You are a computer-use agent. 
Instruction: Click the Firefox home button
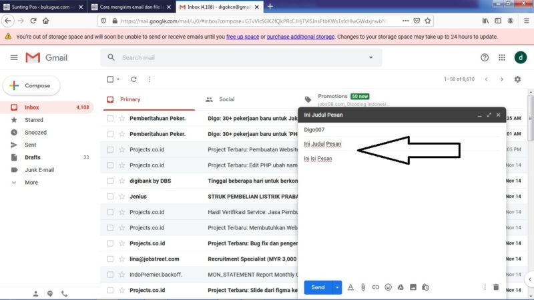pos(45,21)
